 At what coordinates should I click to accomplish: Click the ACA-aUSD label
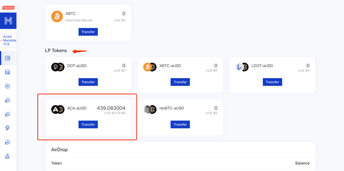[x=77, y=108]
